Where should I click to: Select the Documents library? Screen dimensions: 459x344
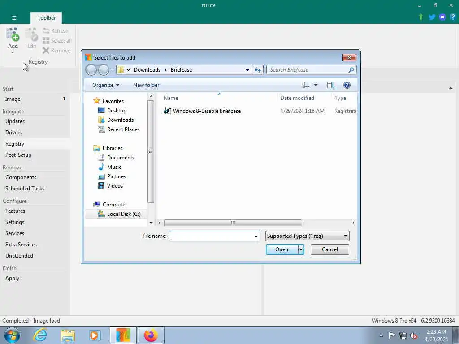[121, 157]
